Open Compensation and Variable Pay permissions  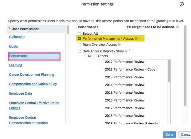33,84
